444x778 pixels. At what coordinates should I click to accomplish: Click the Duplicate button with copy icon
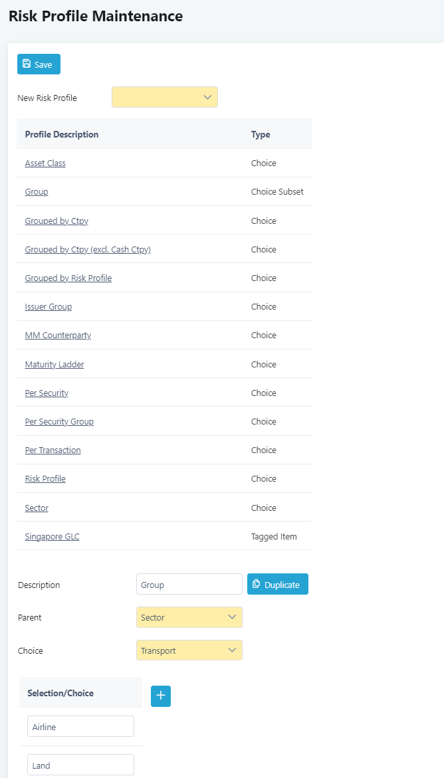click(x=278, y=584)
